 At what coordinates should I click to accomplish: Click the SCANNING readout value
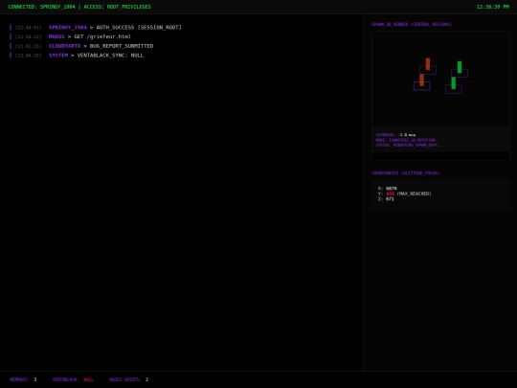pos(407,135)
